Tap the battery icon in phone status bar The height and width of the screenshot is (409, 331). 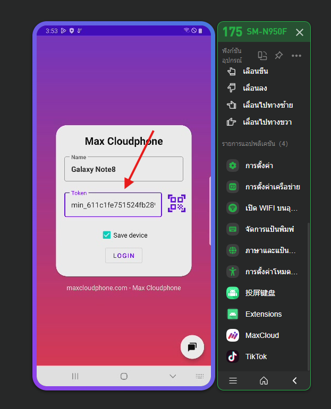tap(200, 31)
